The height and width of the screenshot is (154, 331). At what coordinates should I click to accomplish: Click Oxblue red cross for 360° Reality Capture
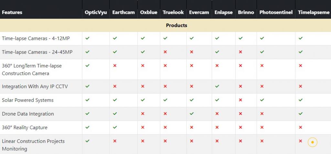(143, 127)
